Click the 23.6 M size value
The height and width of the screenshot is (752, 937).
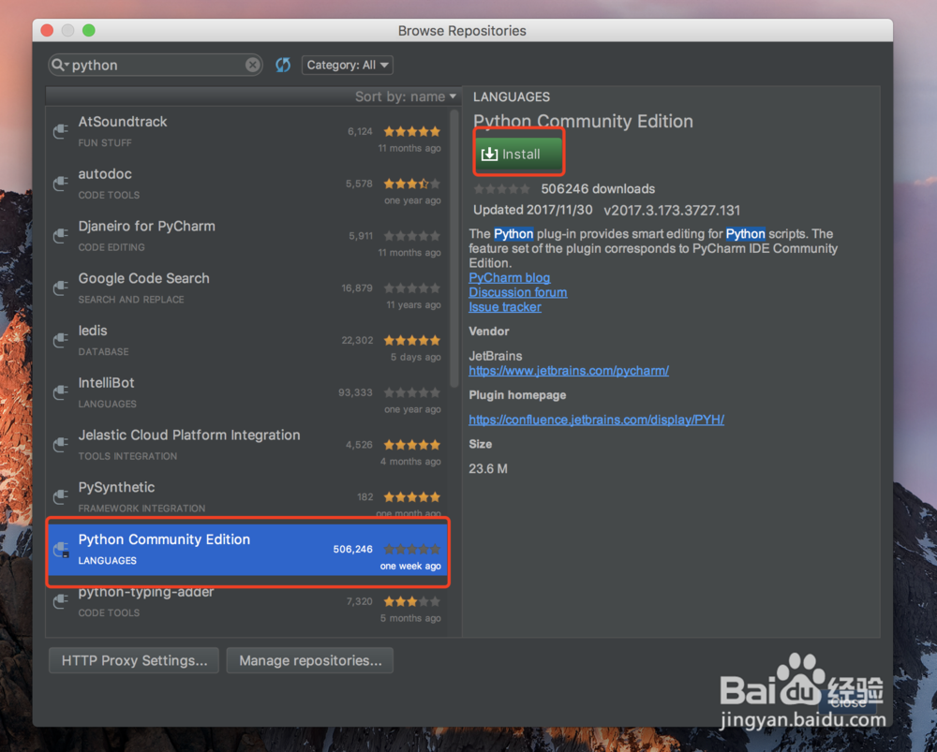tap(487, 469)
